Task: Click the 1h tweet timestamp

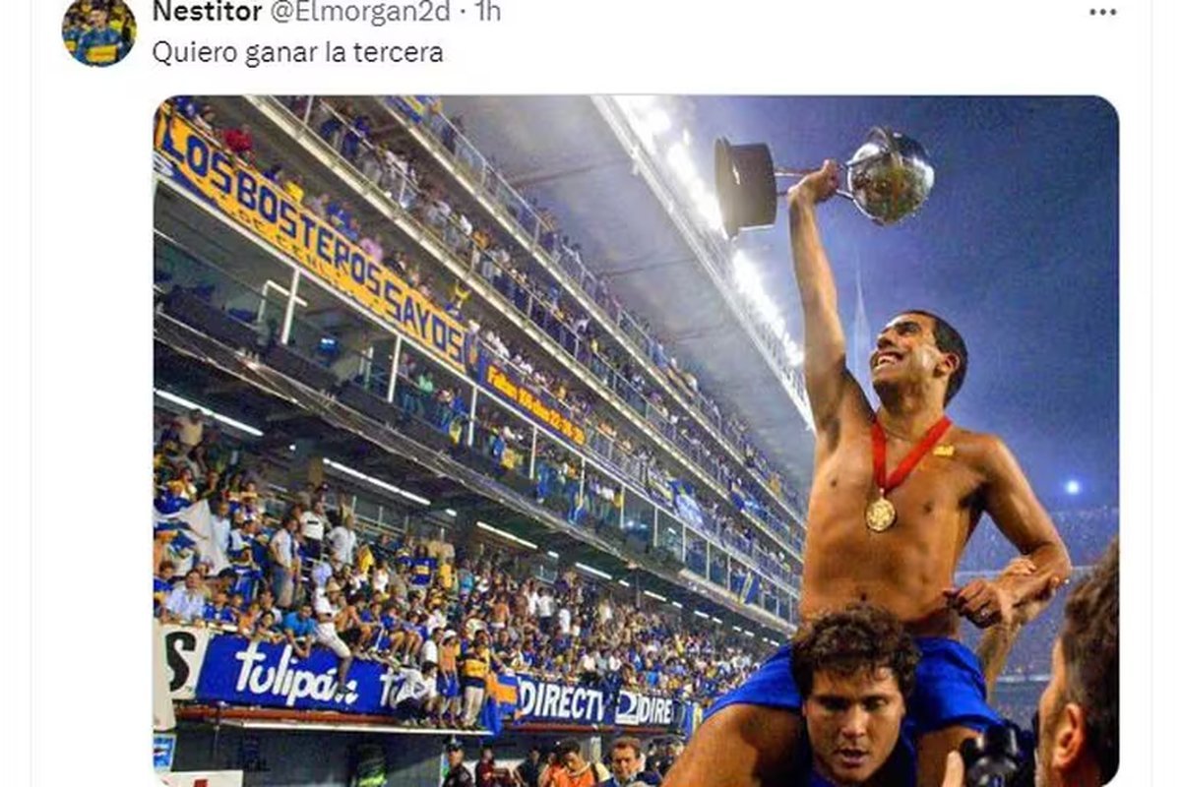Action: click(x=487, y=12)
